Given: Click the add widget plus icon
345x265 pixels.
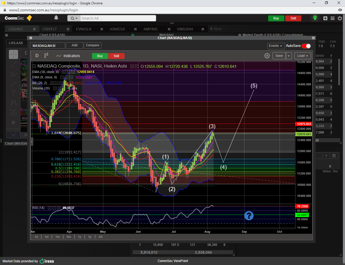Looking at the screenshot, I should click(x=325, y=18).
